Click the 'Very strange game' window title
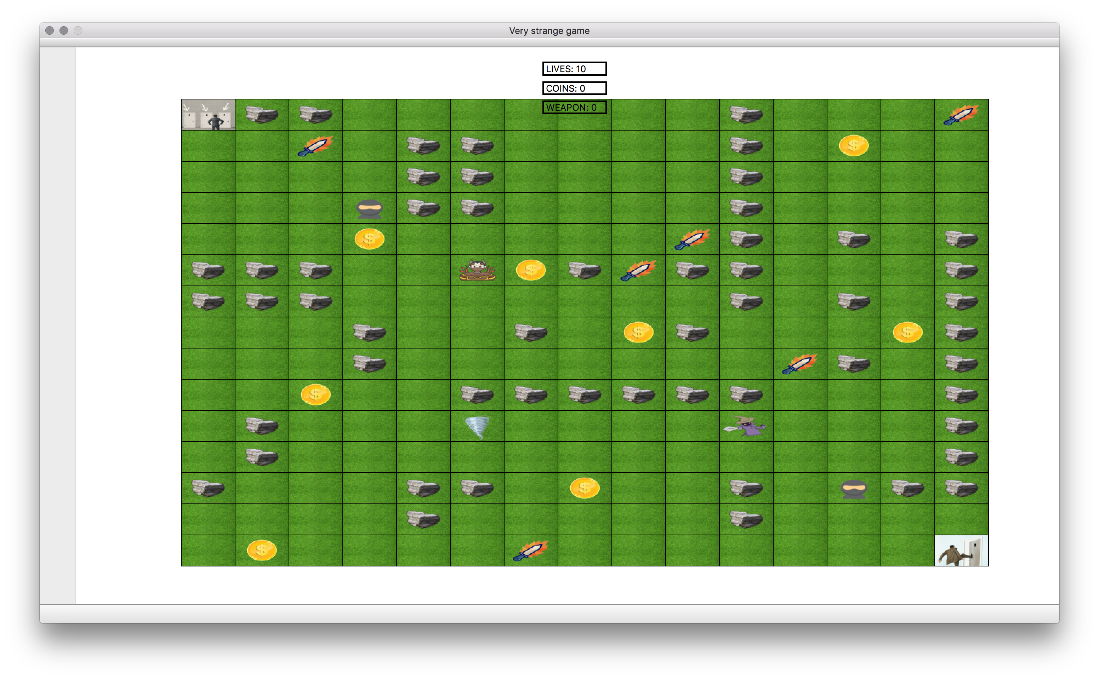 pyautogui.click(x=549, y=30)
